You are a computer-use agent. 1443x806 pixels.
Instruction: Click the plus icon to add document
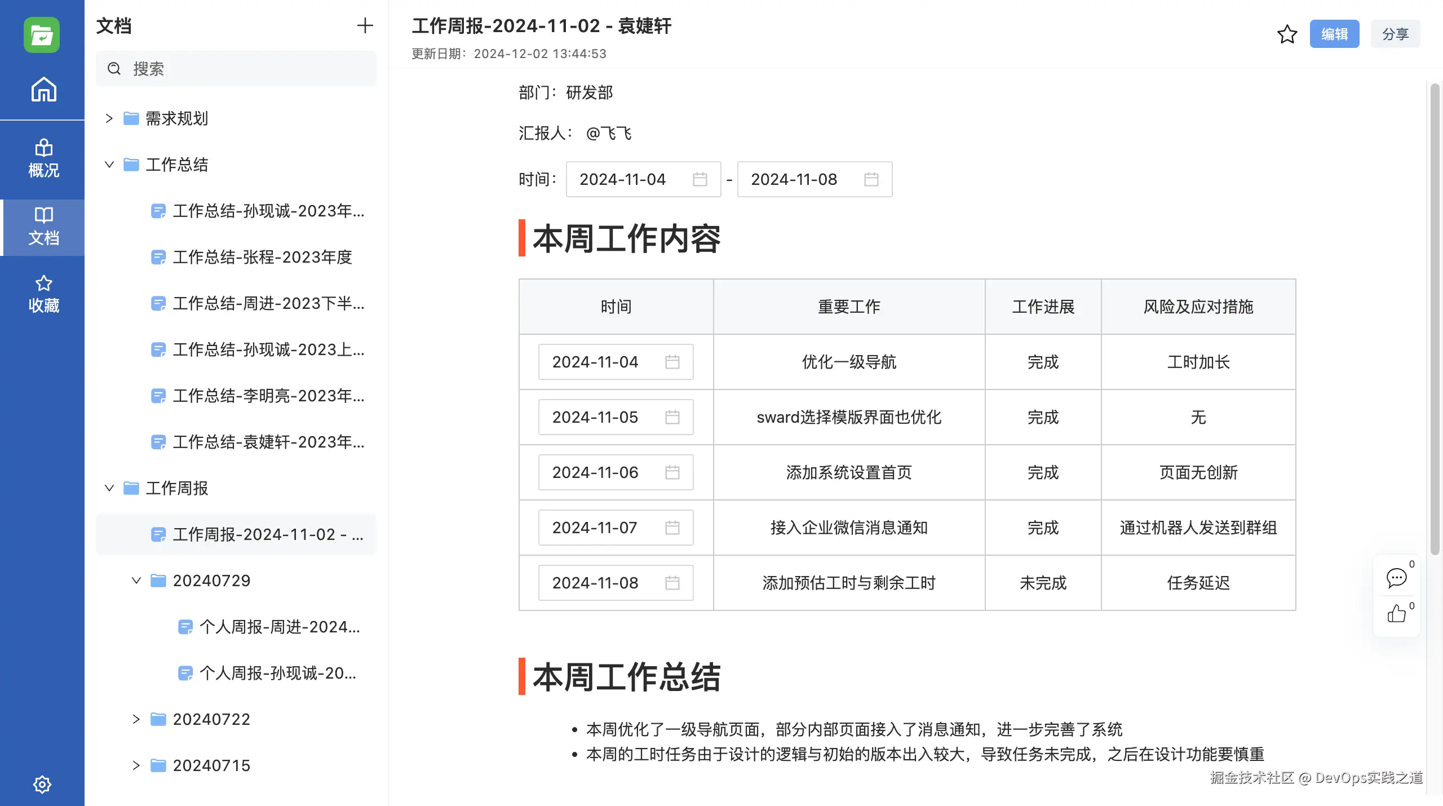tap(365, 25)
